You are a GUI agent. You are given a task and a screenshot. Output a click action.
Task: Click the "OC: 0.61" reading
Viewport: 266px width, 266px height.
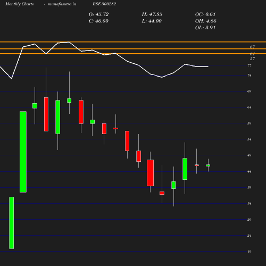pyautogui.click(x=205, y=14)
